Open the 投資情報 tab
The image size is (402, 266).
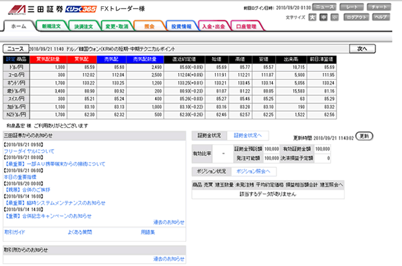pos(181,26)
